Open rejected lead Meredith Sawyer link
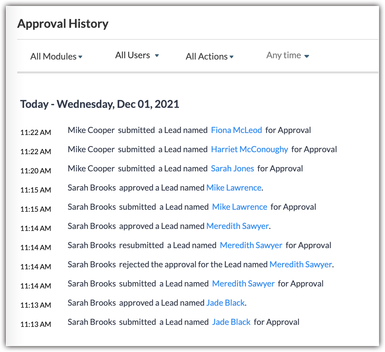The image size is (385, 352). pyautogui.click(x=300, y=264)
